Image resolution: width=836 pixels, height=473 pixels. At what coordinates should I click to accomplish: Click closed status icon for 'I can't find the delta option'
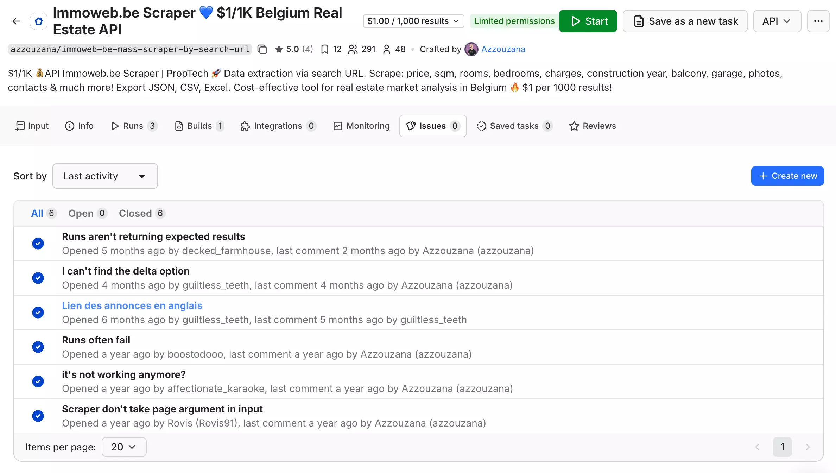pos(38,278)
